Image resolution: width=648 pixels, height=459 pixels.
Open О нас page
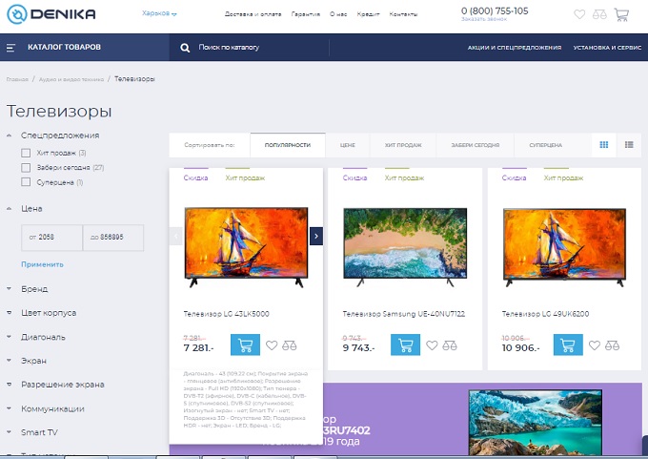click(x=338, y=14)
